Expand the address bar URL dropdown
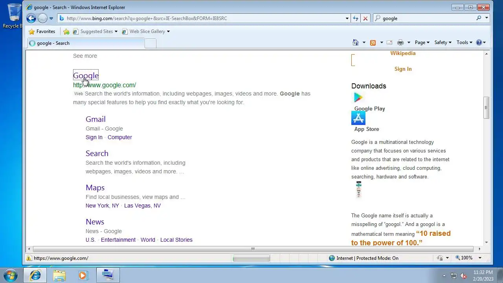The width and height of the screenshot is (503, 283). [347, 18]
